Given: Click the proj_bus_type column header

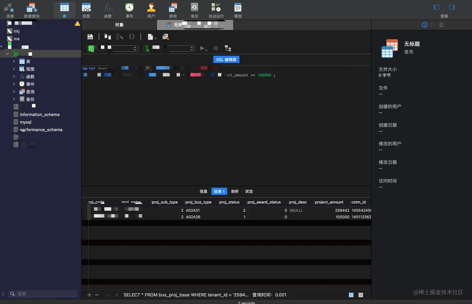Looking at the screenshot, I should tap(199, 202).
